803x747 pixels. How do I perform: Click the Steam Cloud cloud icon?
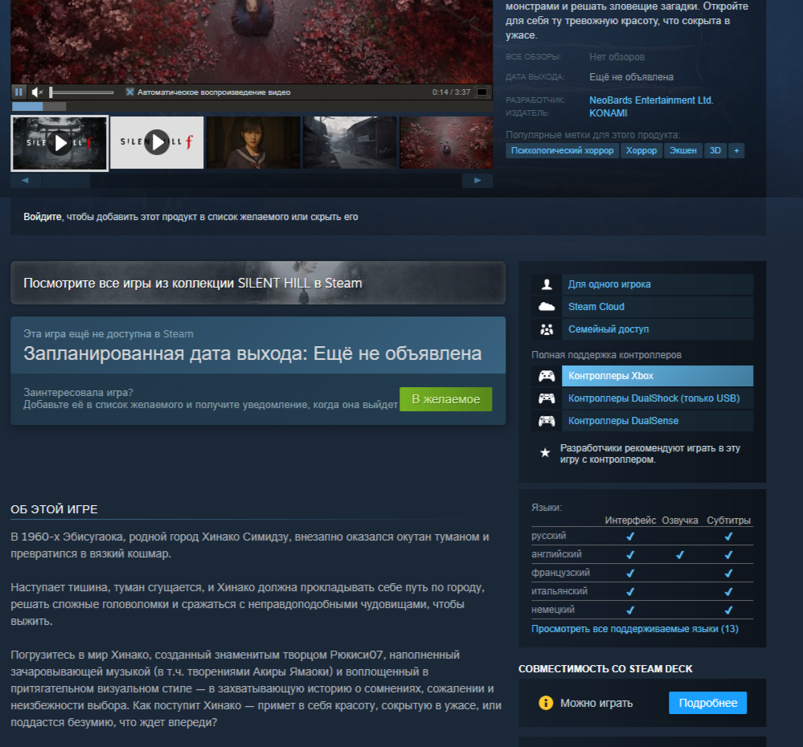pos(547,307)
